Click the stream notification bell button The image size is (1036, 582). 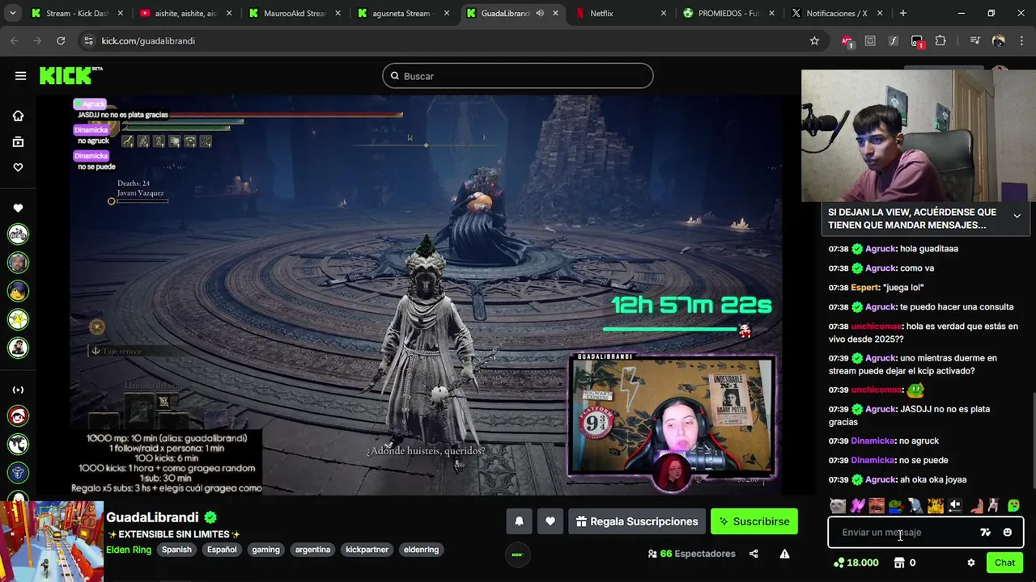tap(519, 521)
